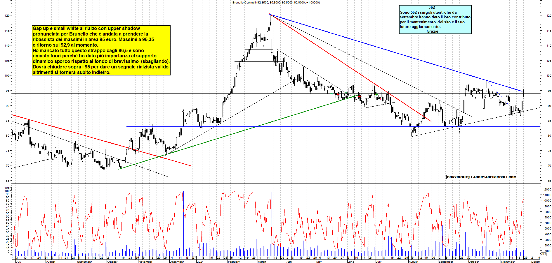The width and height of the screenshot is (552, 263).
Task: Click the '10000' volume axis label
Action: click(x=547, y=200)
